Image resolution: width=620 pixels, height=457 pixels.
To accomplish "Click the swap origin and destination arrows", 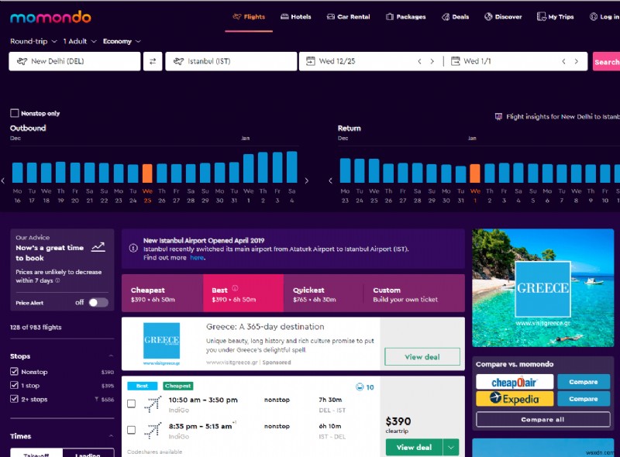I will [x=153, y=61].
